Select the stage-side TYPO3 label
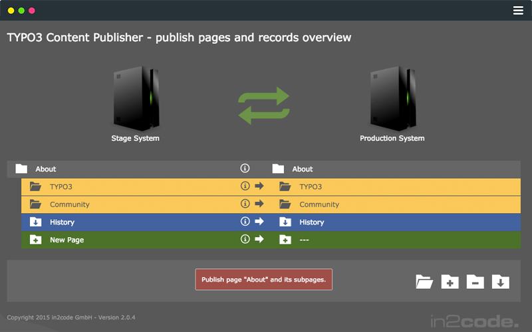 [61, 187]
